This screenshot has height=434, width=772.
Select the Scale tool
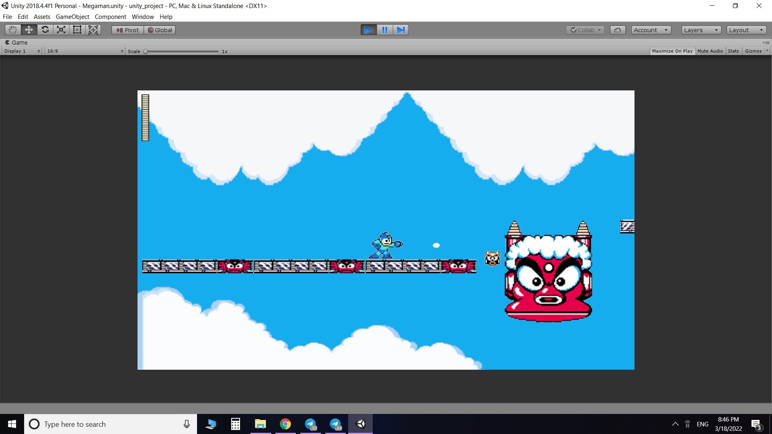[61, 30]
